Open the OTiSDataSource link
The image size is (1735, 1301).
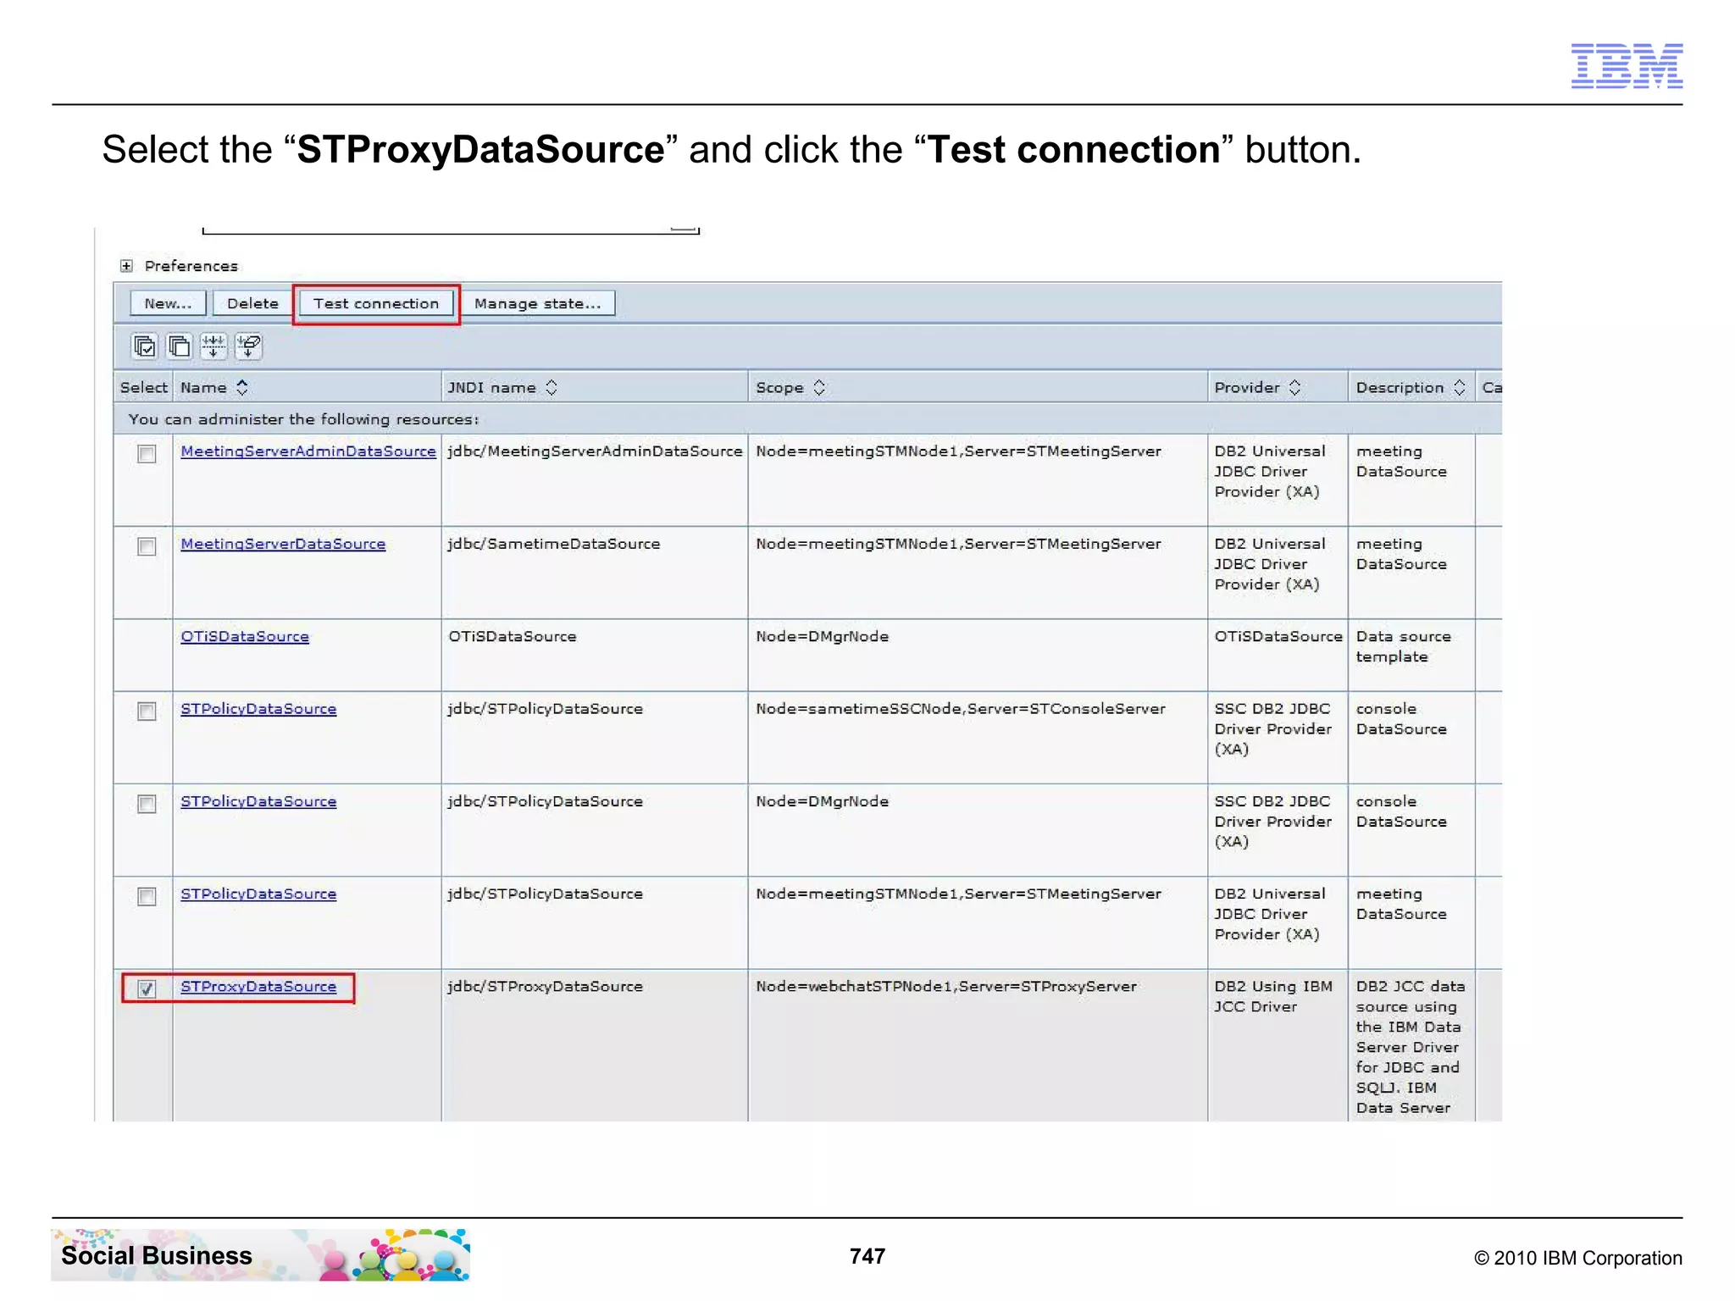coord(245,636)
